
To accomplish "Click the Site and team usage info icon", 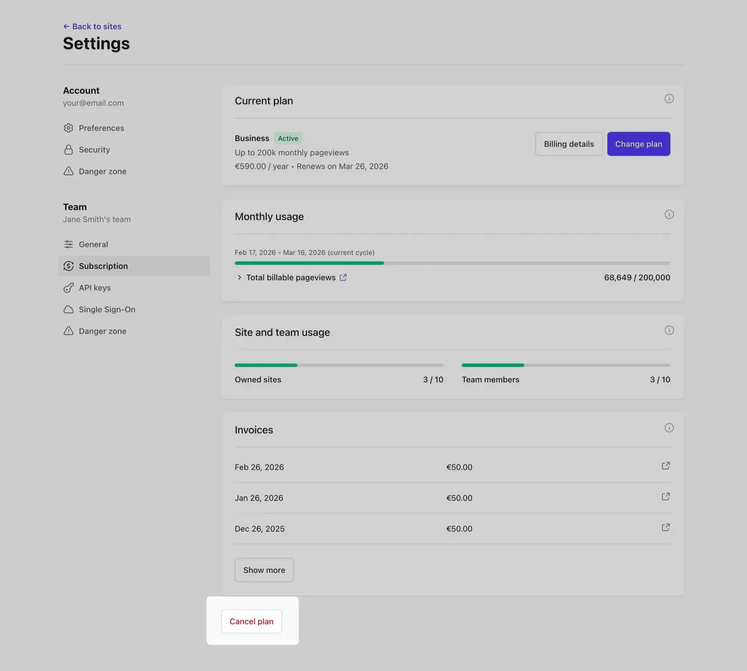I will (x=669, y=330).
